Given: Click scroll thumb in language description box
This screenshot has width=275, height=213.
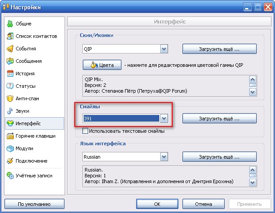Looking at the screenshot, I should [253, 176].
